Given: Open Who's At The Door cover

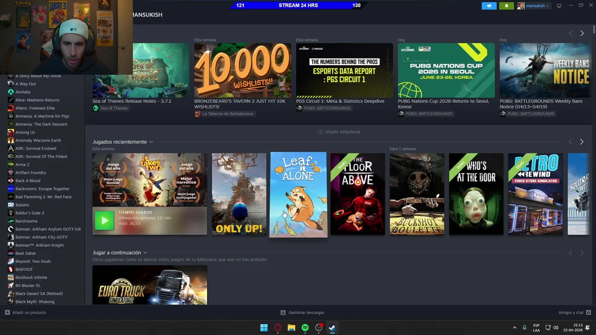Looking at the screenshot, I should pyautogui.click(x=476, y=194).
